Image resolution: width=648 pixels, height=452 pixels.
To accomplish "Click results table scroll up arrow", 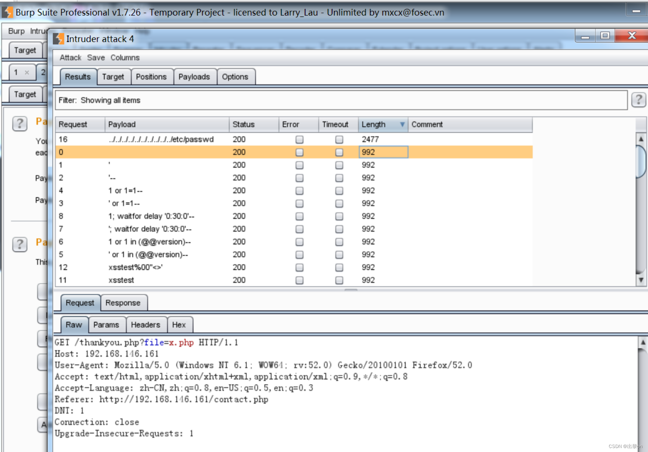I will click(641, 139).
